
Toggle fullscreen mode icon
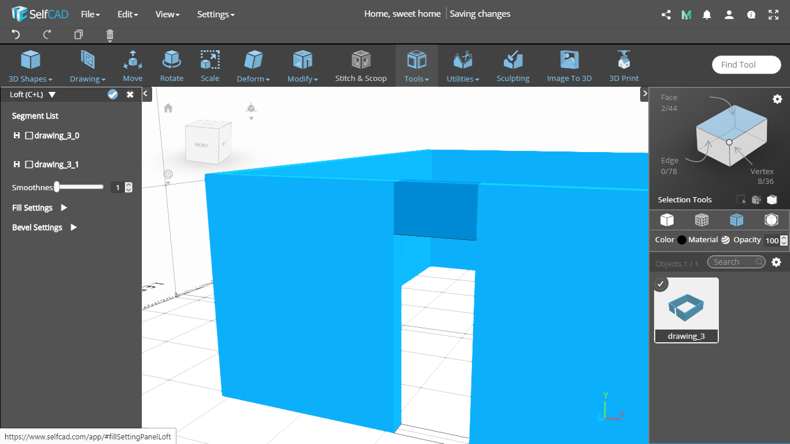click(x=773, y=15)
